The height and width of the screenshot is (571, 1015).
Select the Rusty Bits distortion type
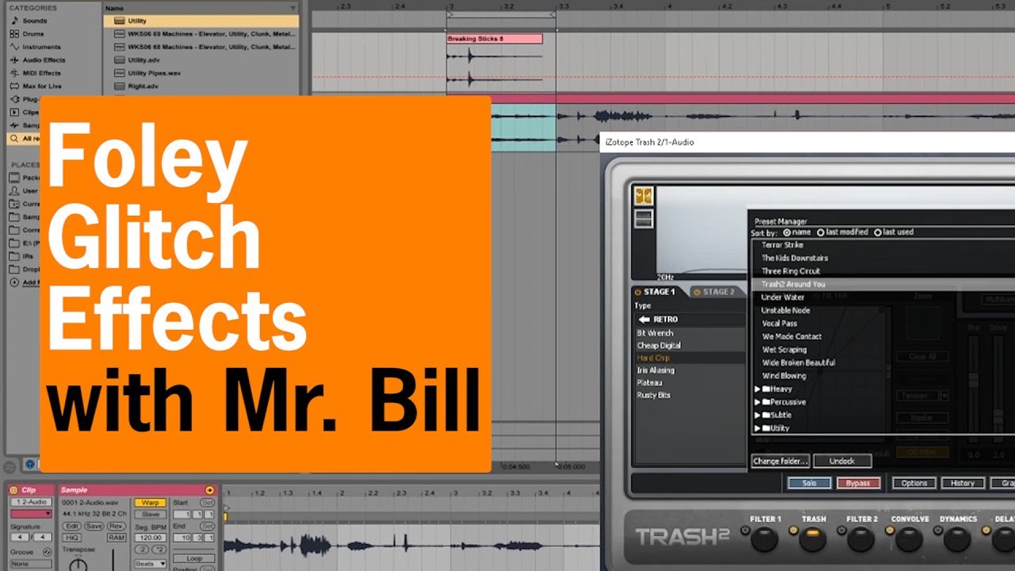click(x=653, y=395)
